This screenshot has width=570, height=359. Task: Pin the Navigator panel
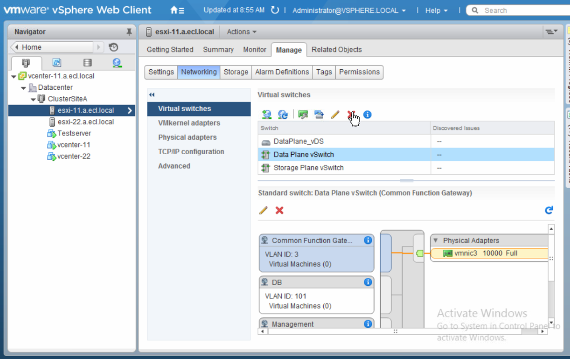click(x=129, y=32)
